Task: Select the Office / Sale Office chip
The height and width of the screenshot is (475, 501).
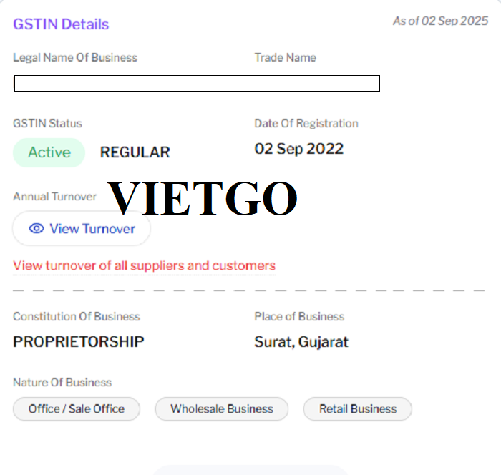Action: 77,409
